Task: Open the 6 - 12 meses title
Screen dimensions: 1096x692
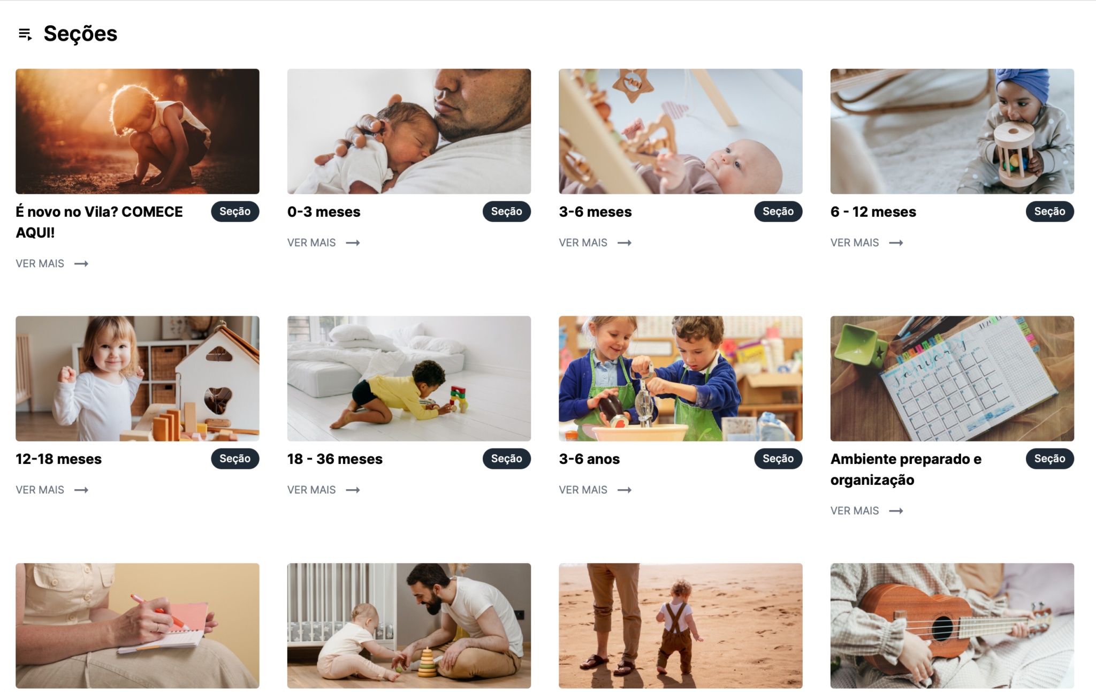Action: [x=873, y=212]
